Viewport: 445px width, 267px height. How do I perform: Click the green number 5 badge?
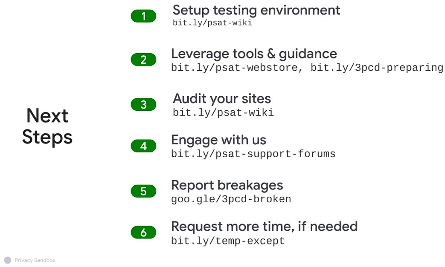coord(143,191)
